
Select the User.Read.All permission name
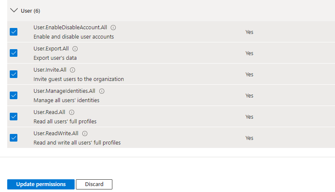point(49,112)
